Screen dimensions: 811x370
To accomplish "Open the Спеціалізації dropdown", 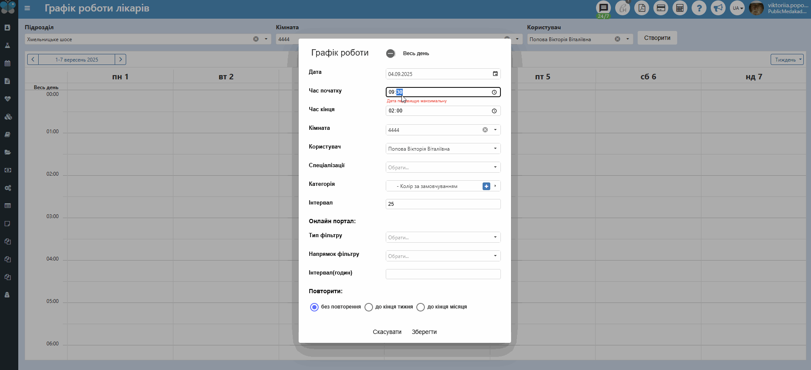I will pyautogui.click(x=443, y=167).
